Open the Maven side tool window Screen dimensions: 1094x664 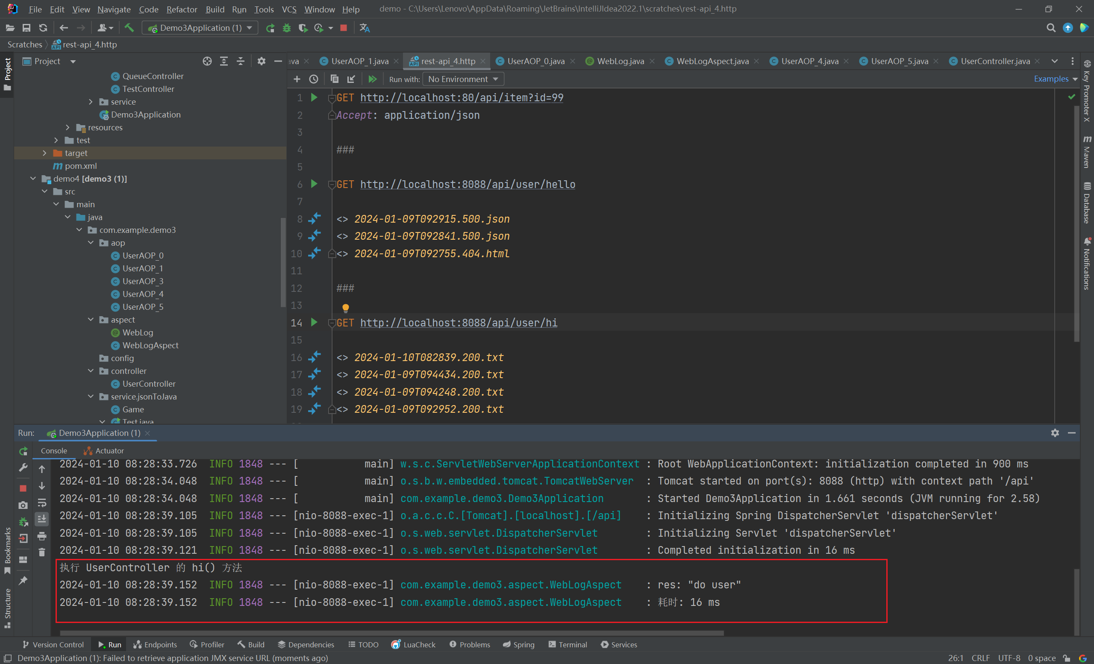(x=1086, y=152)
